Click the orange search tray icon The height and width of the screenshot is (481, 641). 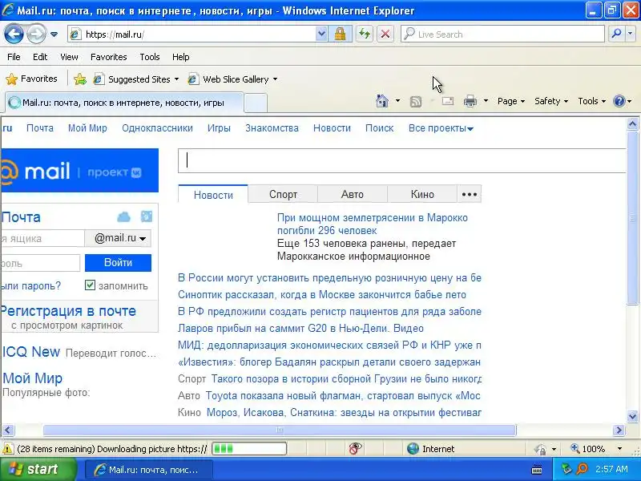point(582,469)
